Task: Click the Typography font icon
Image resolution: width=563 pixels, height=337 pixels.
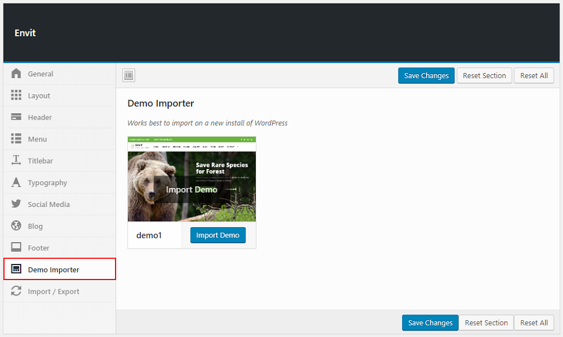Action: point(16,183)
